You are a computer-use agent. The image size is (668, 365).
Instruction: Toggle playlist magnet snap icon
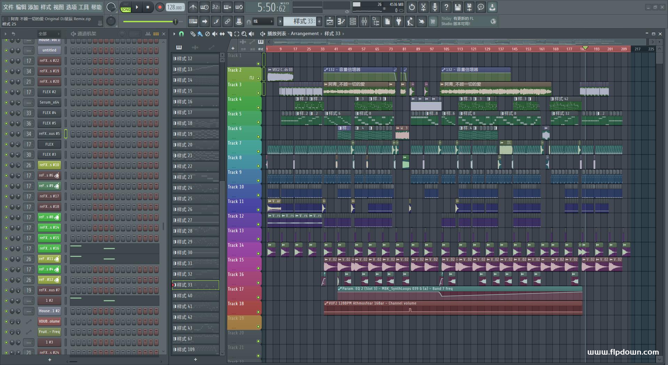181,34
